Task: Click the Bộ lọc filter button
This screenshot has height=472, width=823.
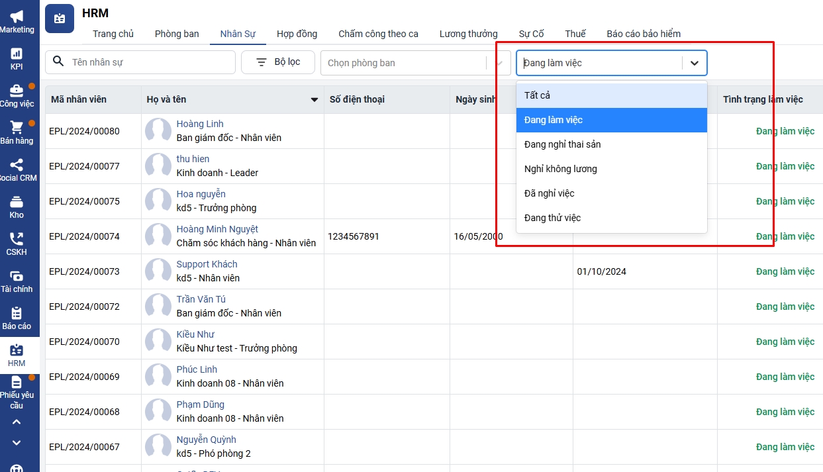Action: pyautogui.click(x=278, y=62)
